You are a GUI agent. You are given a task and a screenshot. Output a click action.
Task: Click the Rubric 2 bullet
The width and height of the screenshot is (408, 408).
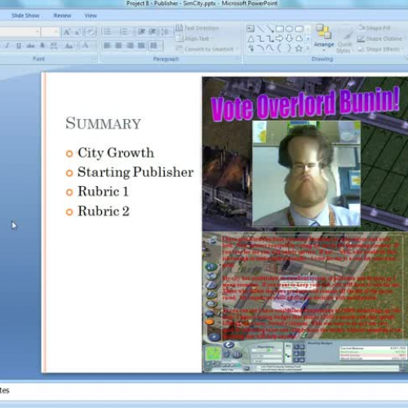(104, 211)
